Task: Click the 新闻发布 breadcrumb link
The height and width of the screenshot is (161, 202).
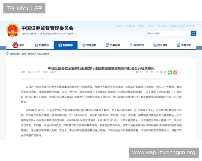Action: 32,54
